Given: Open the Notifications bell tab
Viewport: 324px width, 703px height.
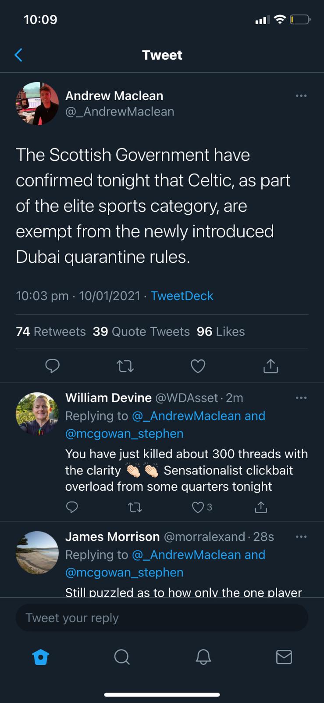Looking at the screenshot, I should (x=203, y=657).
